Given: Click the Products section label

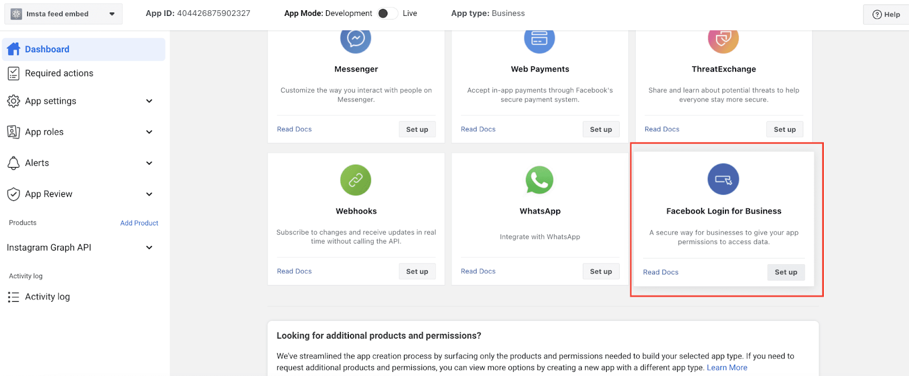Looking at the screenshot, I should coord(23,223).
